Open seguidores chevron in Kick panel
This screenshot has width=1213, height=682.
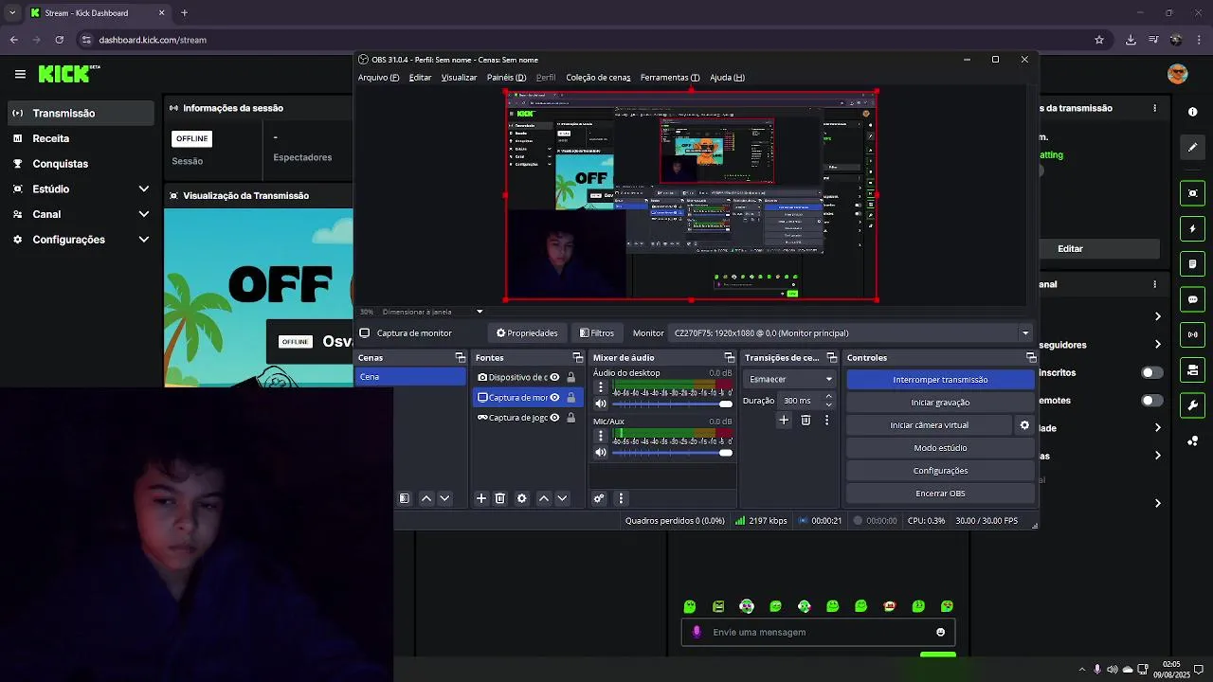click(x=1157, y=345)
